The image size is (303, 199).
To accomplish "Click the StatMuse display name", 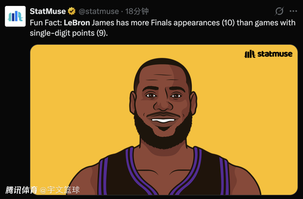I will pyautogui.click(x=48, y=12).
